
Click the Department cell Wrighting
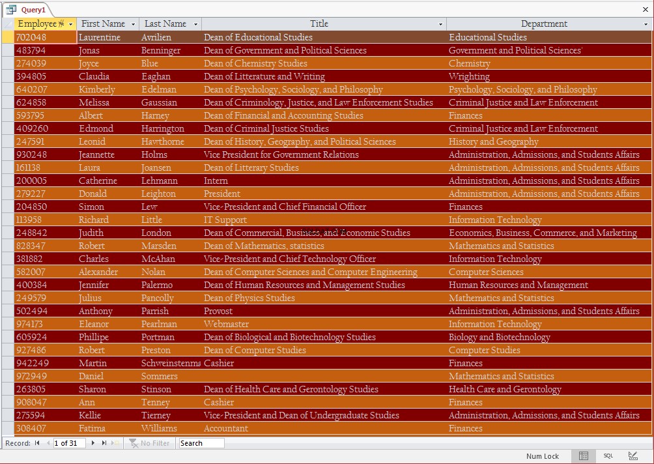tap(549, 76)
